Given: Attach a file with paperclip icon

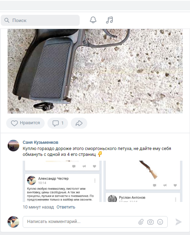Looking at the screenshot, I should pos(141,222).
